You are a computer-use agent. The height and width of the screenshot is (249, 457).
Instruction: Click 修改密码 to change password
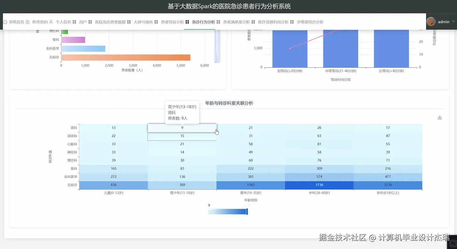point(39,22)
